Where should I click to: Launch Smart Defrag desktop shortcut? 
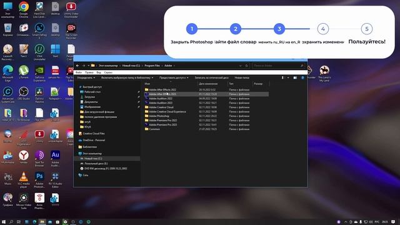39,31
